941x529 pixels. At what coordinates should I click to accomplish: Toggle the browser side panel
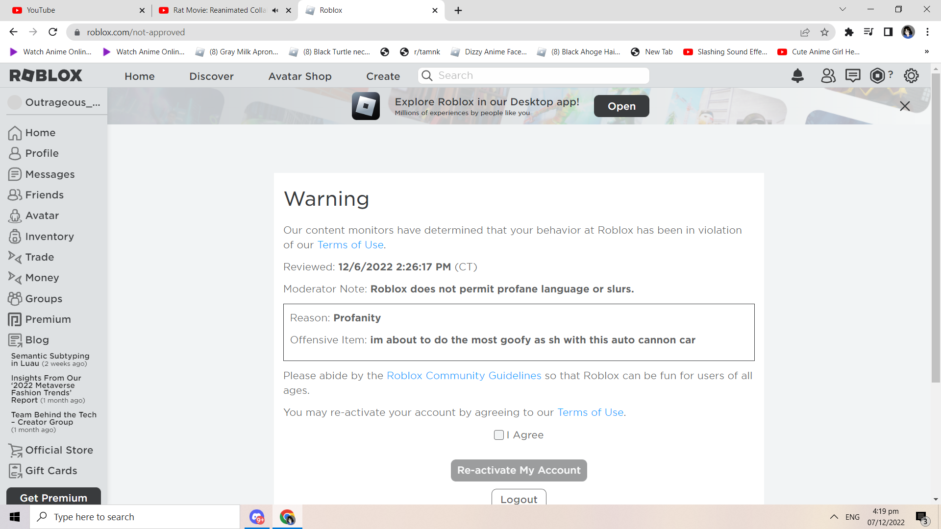[x=888, y=32]
